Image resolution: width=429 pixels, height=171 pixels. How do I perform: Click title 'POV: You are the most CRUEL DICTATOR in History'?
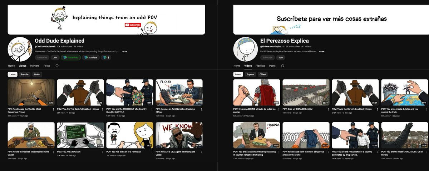[x=402, y=153]
